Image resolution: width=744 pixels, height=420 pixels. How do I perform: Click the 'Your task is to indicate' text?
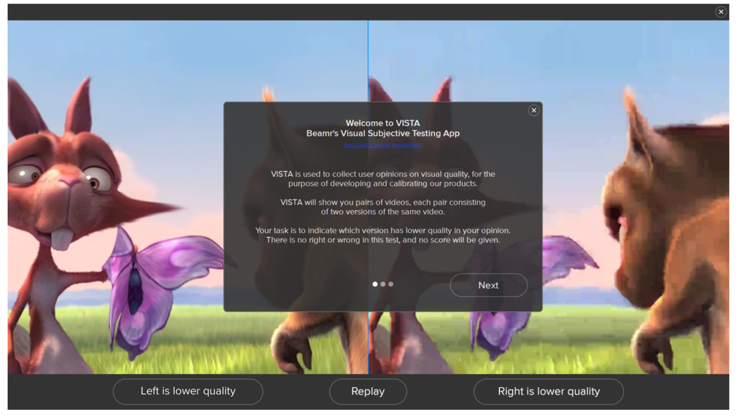click(383, 236)
